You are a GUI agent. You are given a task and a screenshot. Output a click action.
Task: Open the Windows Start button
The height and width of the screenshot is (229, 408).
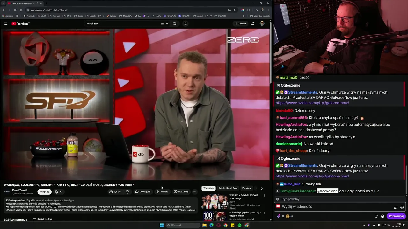point(162,225)
